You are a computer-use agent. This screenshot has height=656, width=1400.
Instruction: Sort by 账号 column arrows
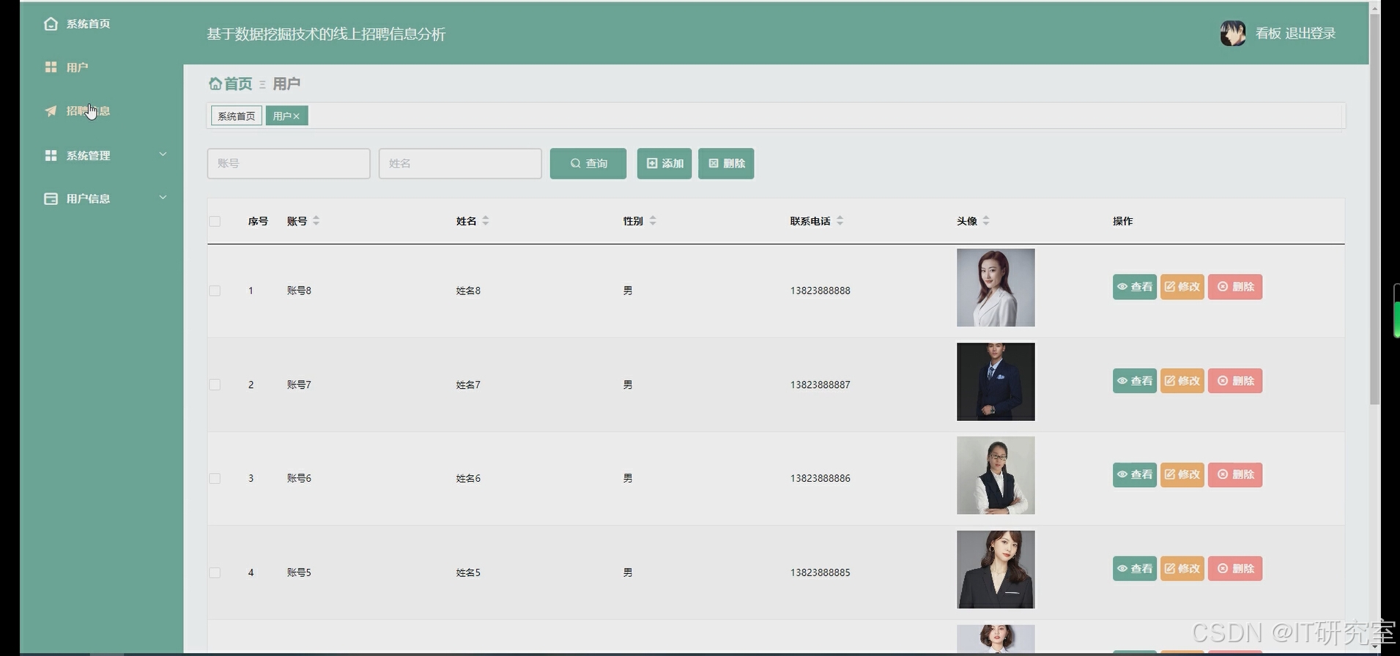click(x=316, y=220)
